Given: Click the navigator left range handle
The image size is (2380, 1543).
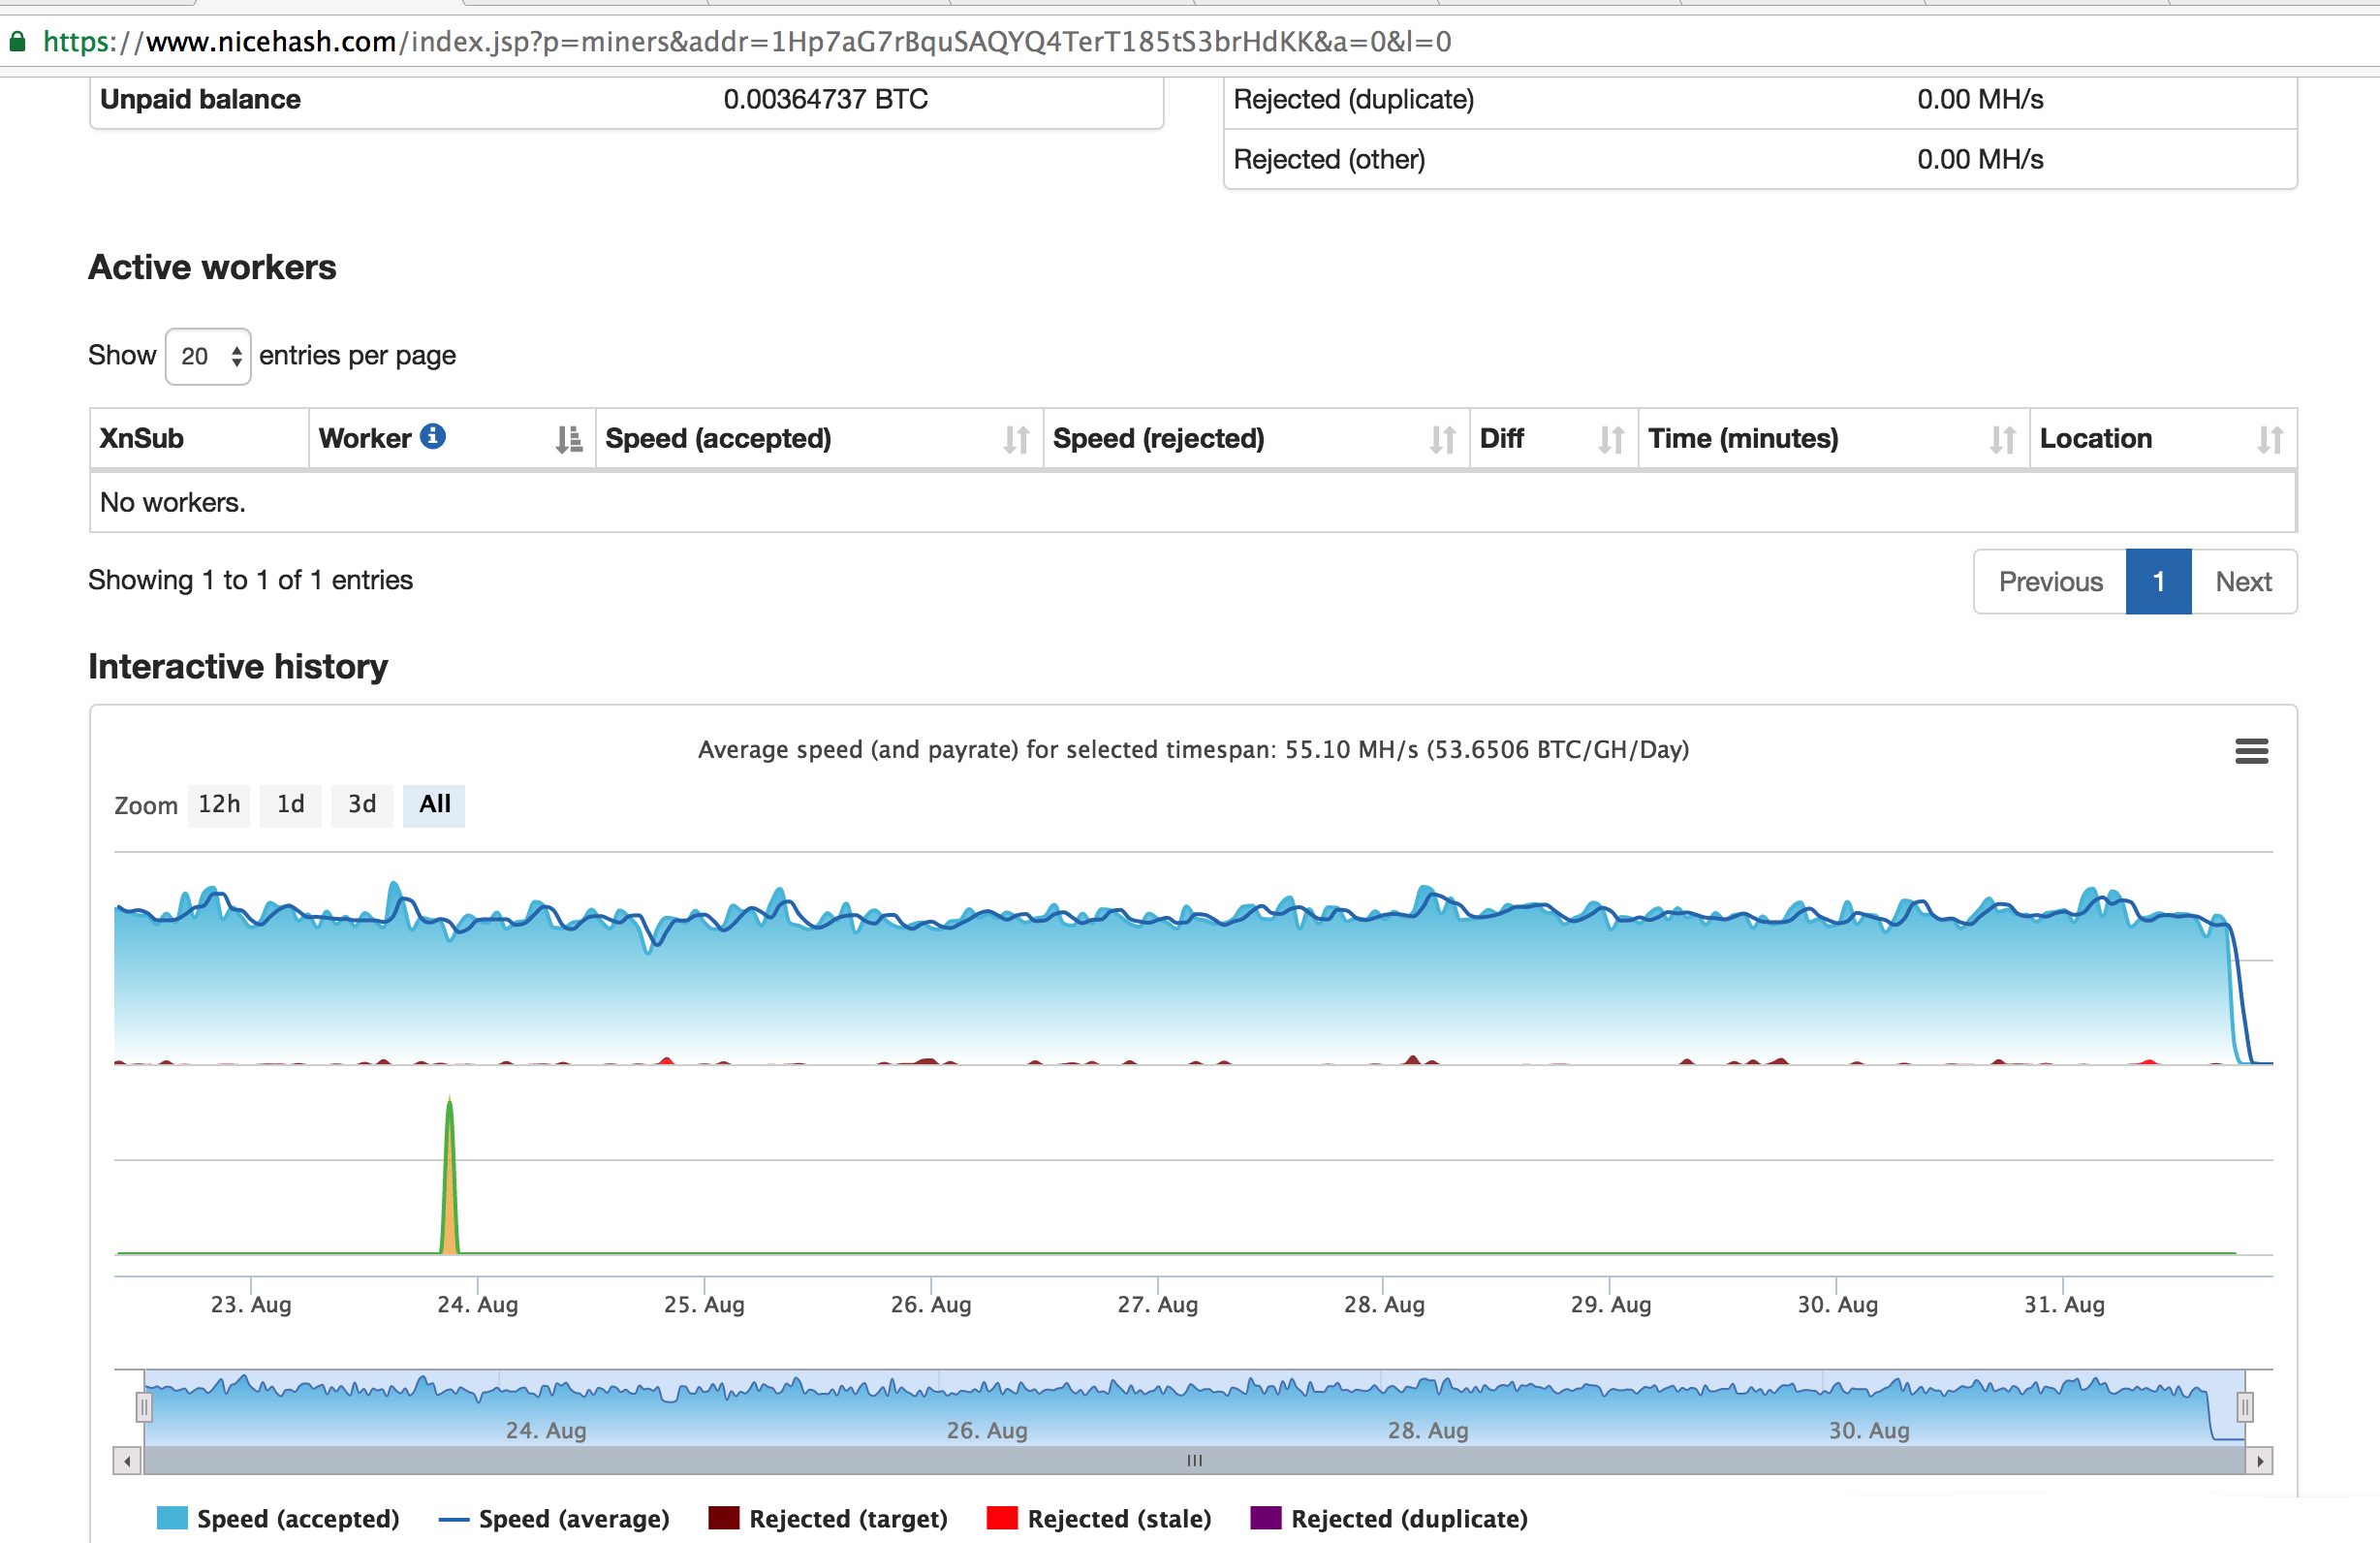Looking at the screenshot, I should tap(144, 1407).
